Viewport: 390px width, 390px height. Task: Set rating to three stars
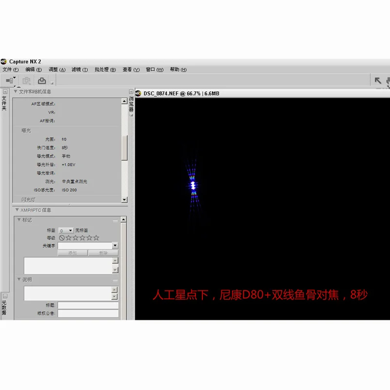[x=82, y=238]
